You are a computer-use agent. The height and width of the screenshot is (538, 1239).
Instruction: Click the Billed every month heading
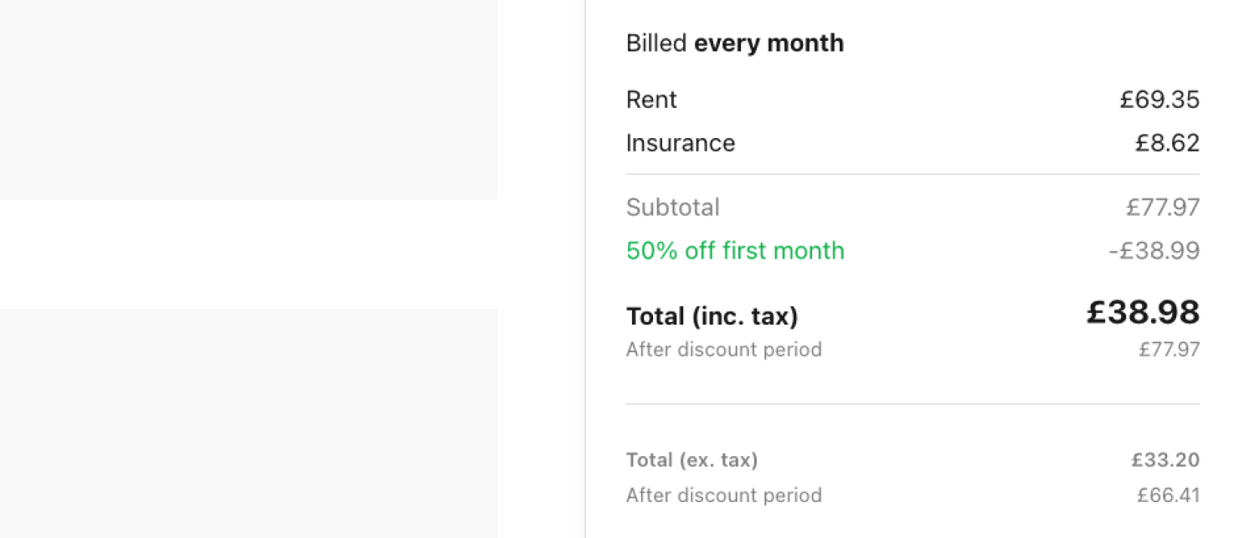tap(735, 43)
